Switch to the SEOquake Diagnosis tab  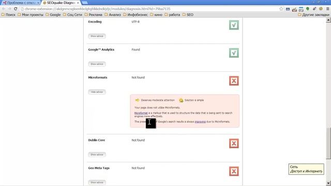coord(61,3)
